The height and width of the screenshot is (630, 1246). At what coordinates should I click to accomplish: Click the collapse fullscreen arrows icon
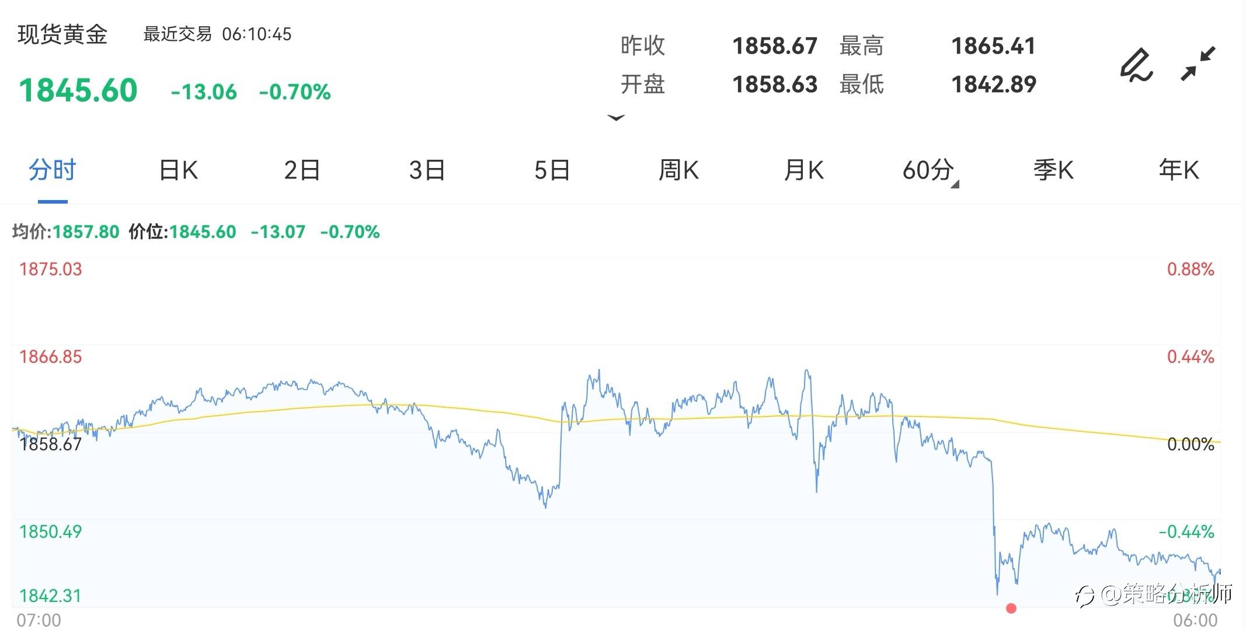coord(1198,64)
